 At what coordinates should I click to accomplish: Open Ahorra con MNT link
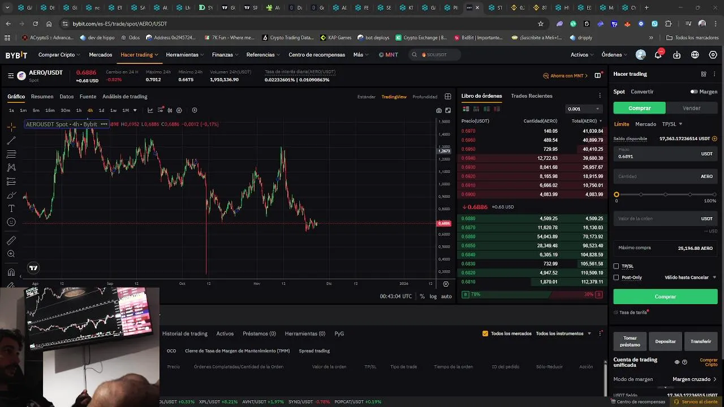(565, 76)
